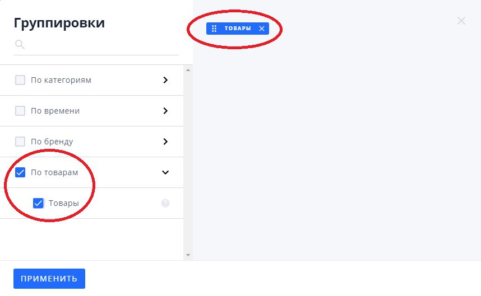The height and width of the screenshot is (296, 481).
Task: Remove the Товары chip with its X
Action: (261, 29)
